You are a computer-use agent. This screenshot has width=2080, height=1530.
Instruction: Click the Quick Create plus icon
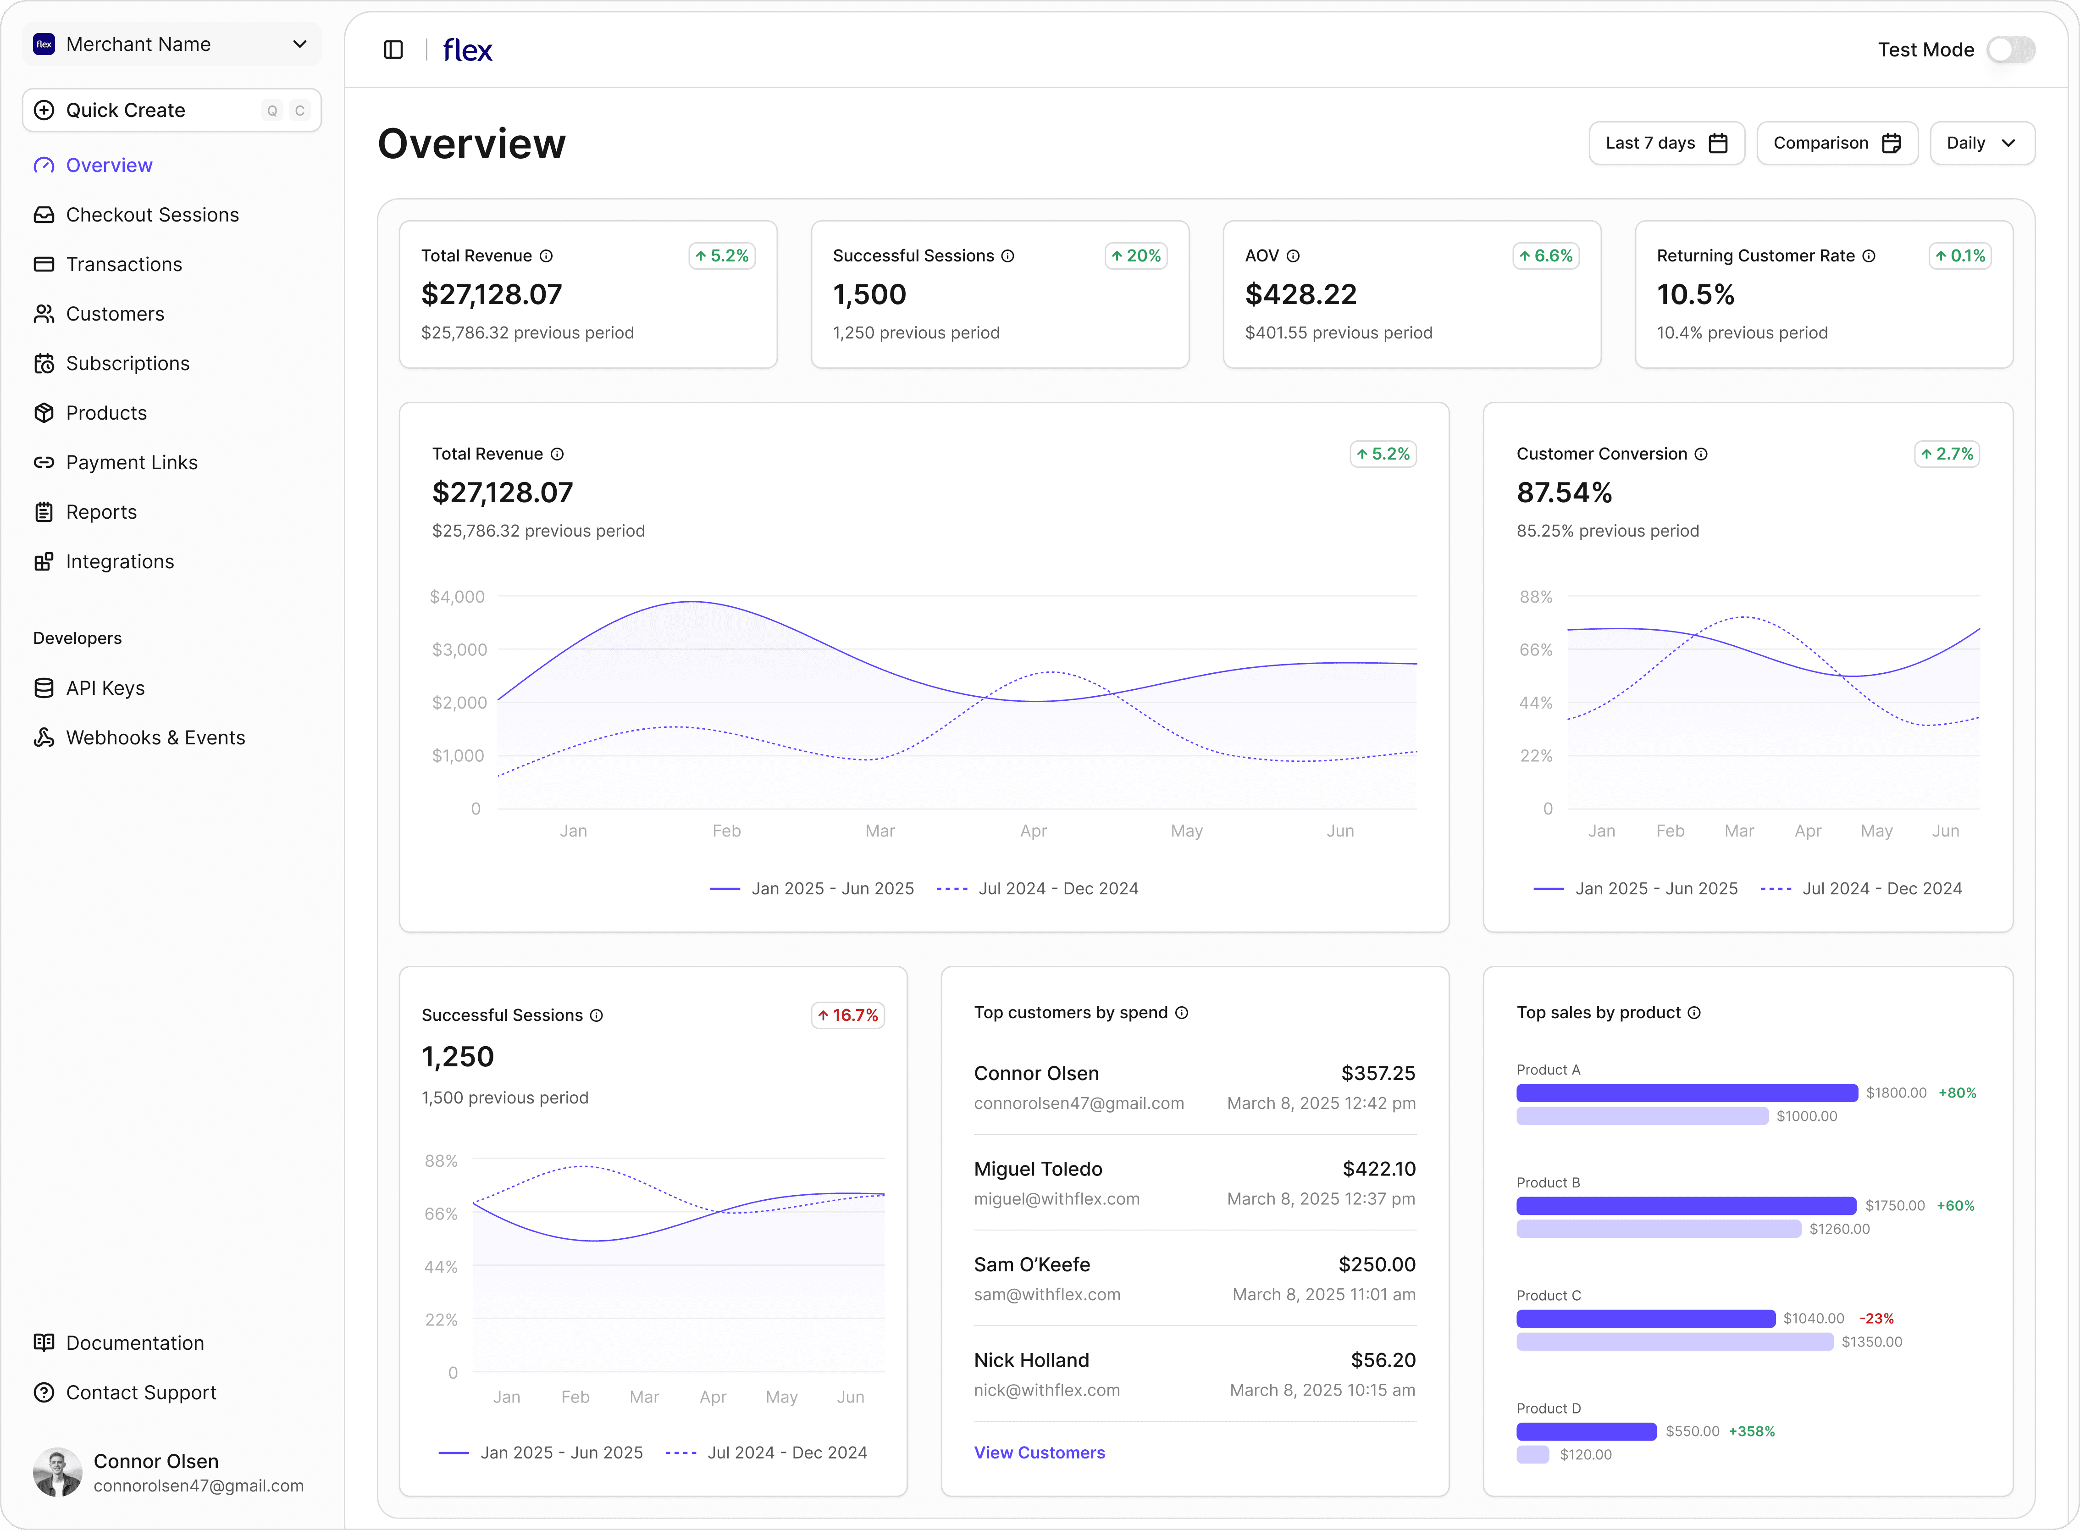tap(44, 110)
